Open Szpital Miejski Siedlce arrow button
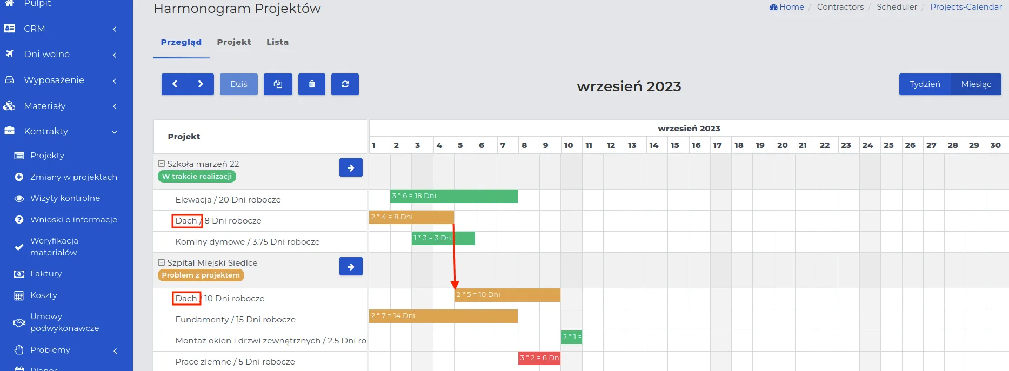This screenshot has width=1009, height=371. (351, 267)
